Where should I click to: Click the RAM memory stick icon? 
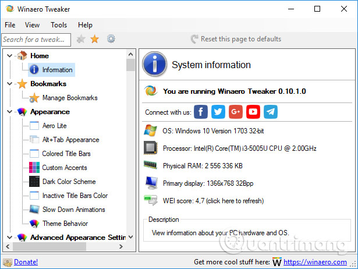pos(150,165)
